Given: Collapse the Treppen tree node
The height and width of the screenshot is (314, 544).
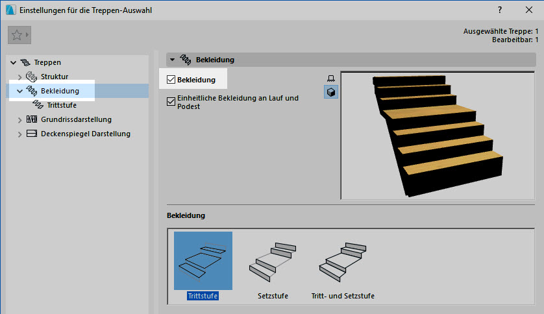Looking at the screenshot, I should coord(13,63).
